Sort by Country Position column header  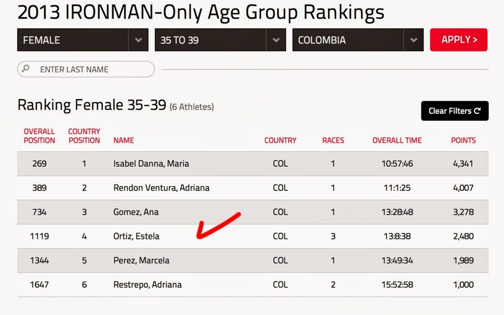click(x=84, y=136)
